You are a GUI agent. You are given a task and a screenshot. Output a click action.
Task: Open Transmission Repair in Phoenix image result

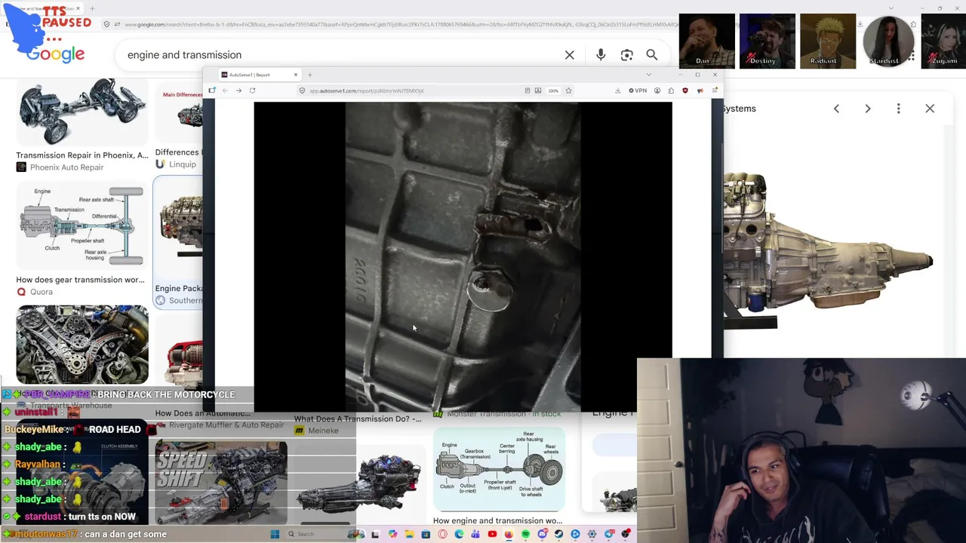click(82, 113)
